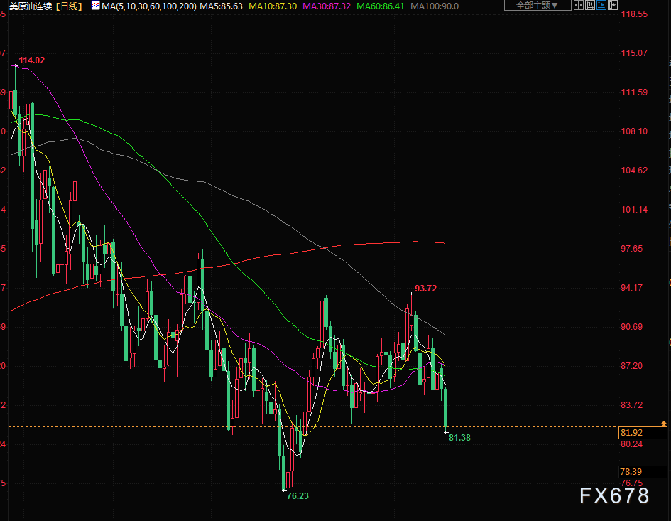Click the orange price alert arrow marker
The height and width of the screenshot is (521, 671).
point(664,424)
